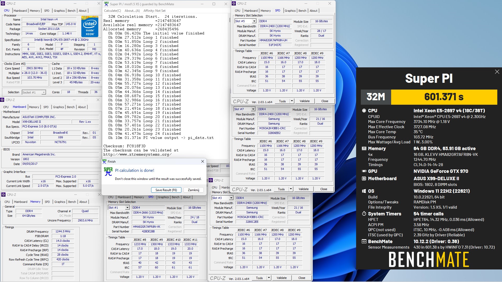Screen dimensions: 502x282
Task: Click the Intel Xeon logo in CPU-Z
Action: point(90,26)
